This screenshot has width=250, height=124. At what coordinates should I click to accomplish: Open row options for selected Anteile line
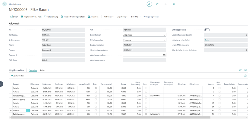pos(28,110)
